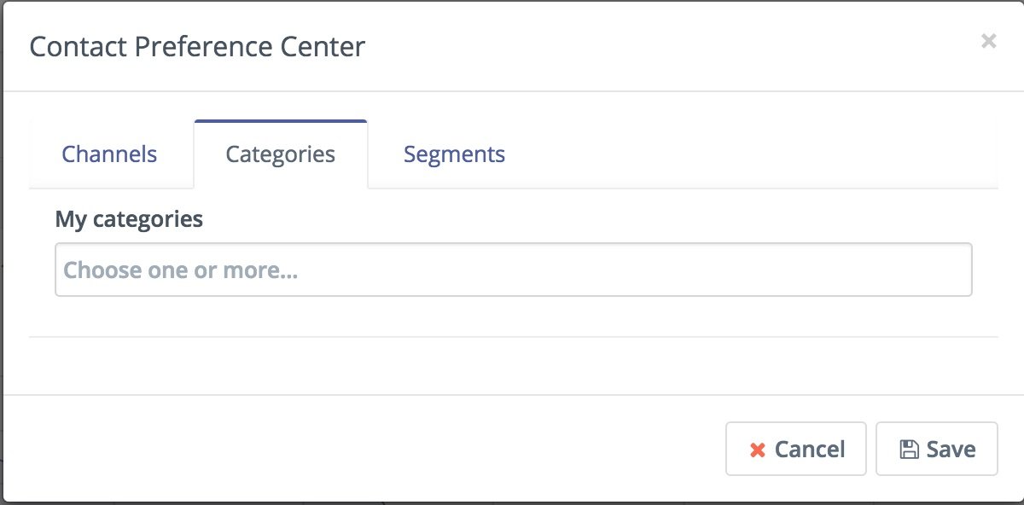Click the red X icon on Cancel
This screenshot has width=1024, height=505.
pos(757,450)
